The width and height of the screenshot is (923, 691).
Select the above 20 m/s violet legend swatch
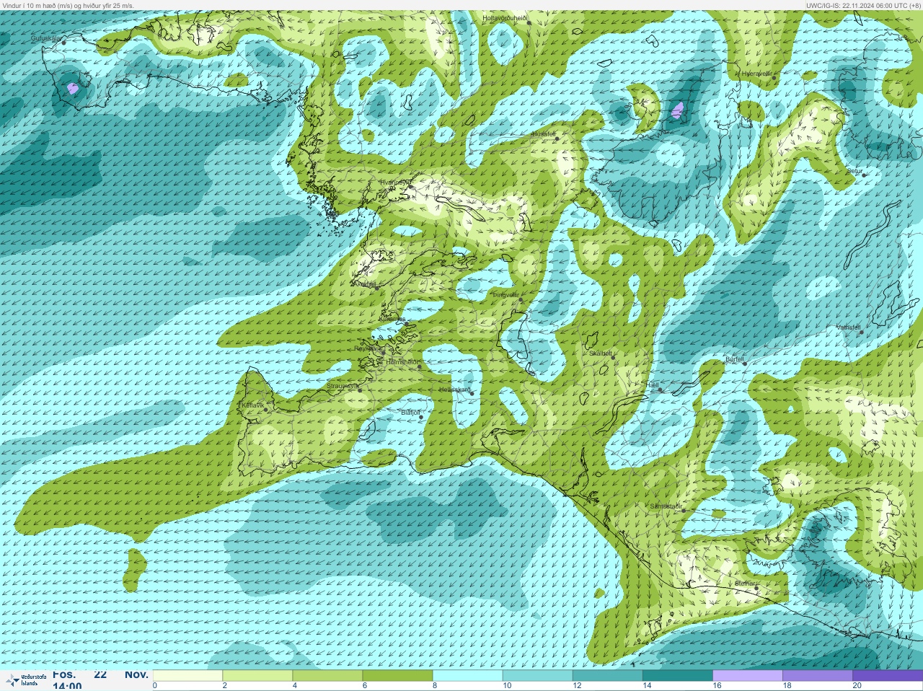887,676
